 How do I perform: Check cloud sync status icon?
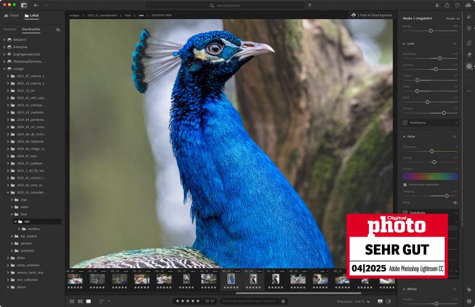(x=468, y=5)
